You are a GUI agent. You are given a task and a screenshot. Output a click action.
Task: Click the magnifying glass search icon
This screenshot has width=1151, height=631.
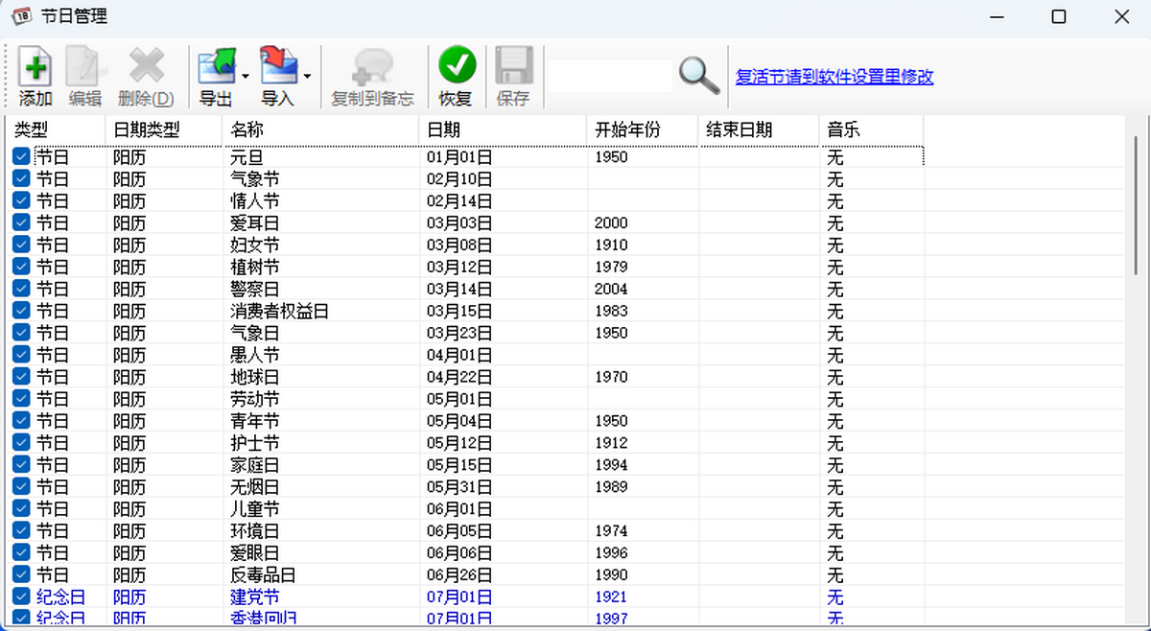tap(699, 76)
